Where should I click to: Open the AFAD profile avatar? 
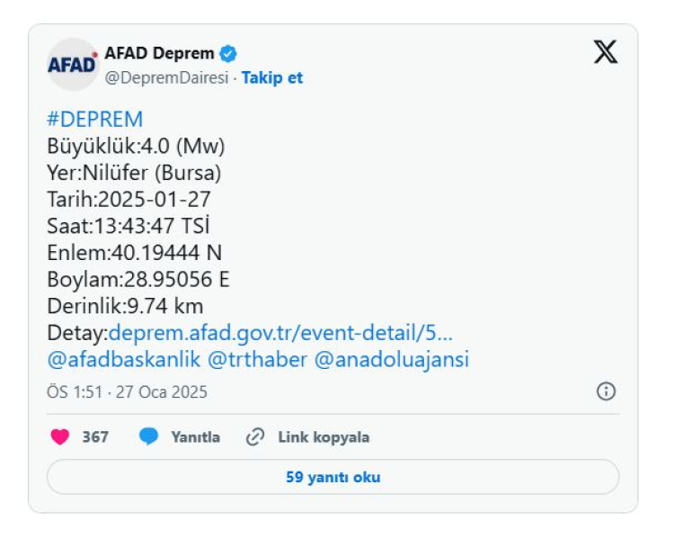tap(73, 65)
